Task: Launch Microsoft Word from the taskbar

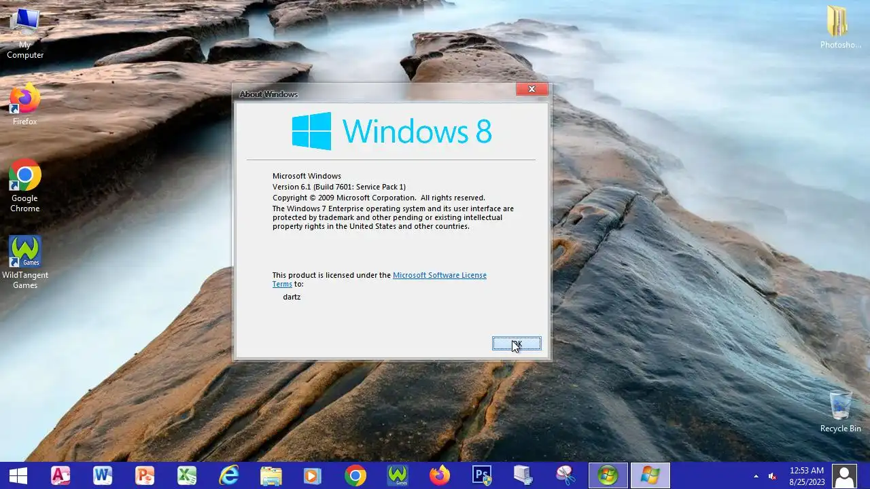Action: 103,475
